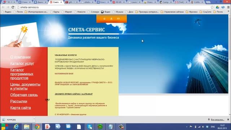
Task: Open the Карта сайта link
Action: pyautogui.click(x=21, y=108)
